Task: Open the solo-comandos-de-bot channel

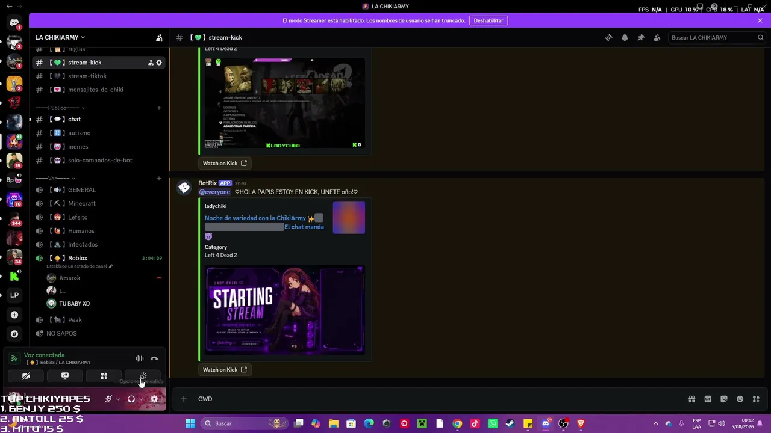Action: point(98,160)
